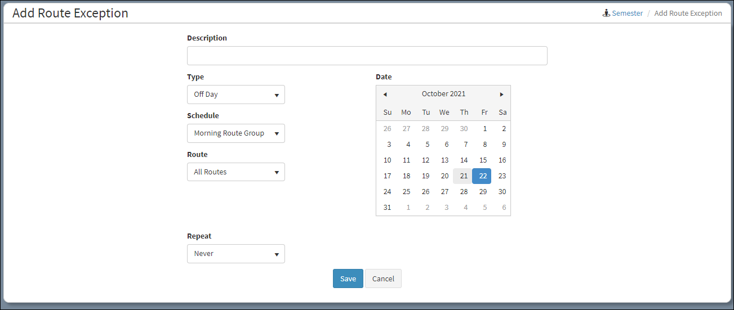Select October 13 in the calendar
The height and width of the screenshot is (310, 734).
point(444,160)
